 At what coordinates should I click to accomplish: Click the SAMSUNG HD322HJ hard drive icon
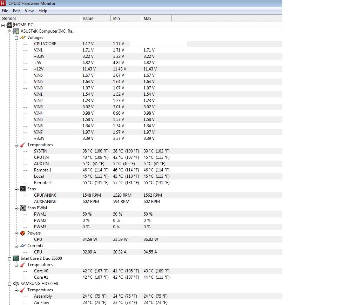(x=16, y=284)
